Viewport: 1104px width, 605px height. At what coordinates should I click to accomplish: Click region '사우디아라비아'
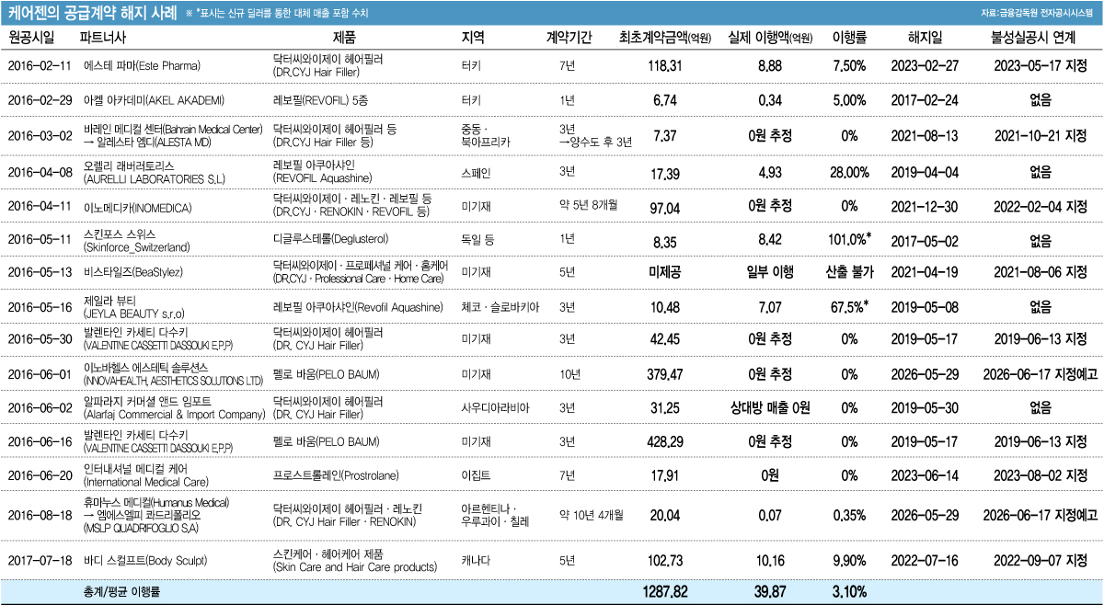tap(496, 407)
